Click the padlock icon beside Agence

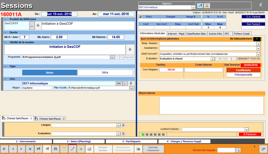pyautogui.click(x=207, y=6)
